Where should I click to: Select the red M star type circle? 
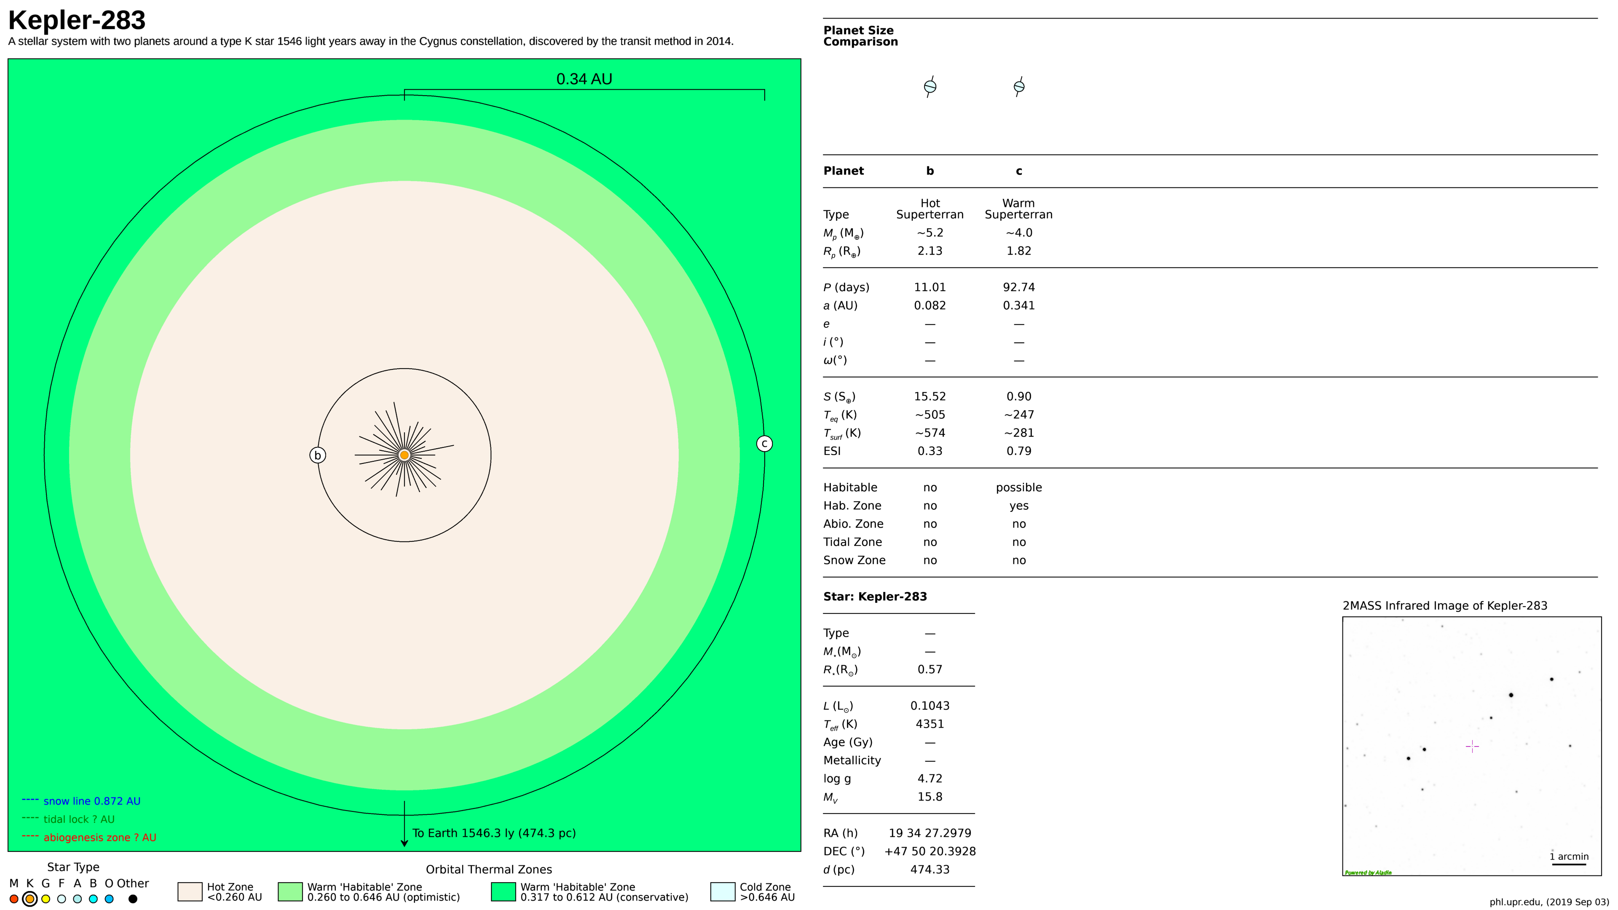(14, 899)
